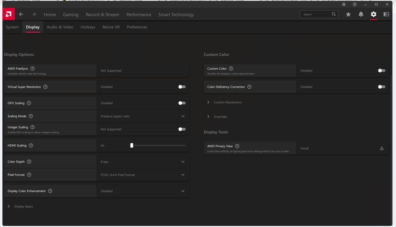Click the AMD Privacy View install icon
The height and width of the screenshot is (227, 396).
tap(382, 148)
